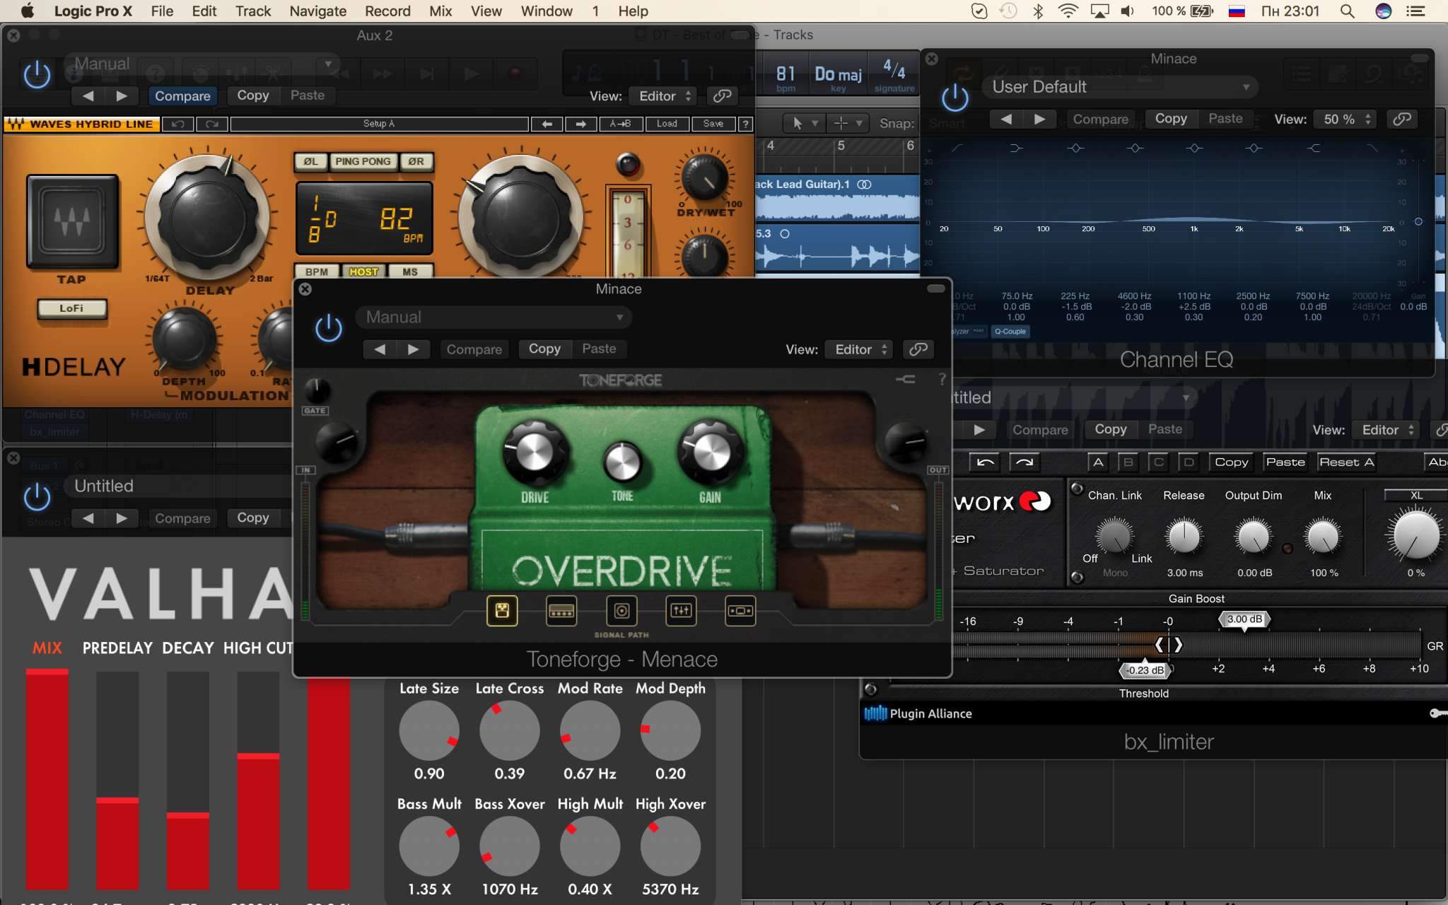The height and width of the screenshot is (905, 1448).
Task: Toggle PING PONG mode on H-Delay
Action: pyautogui.click(x=363, y=161)
